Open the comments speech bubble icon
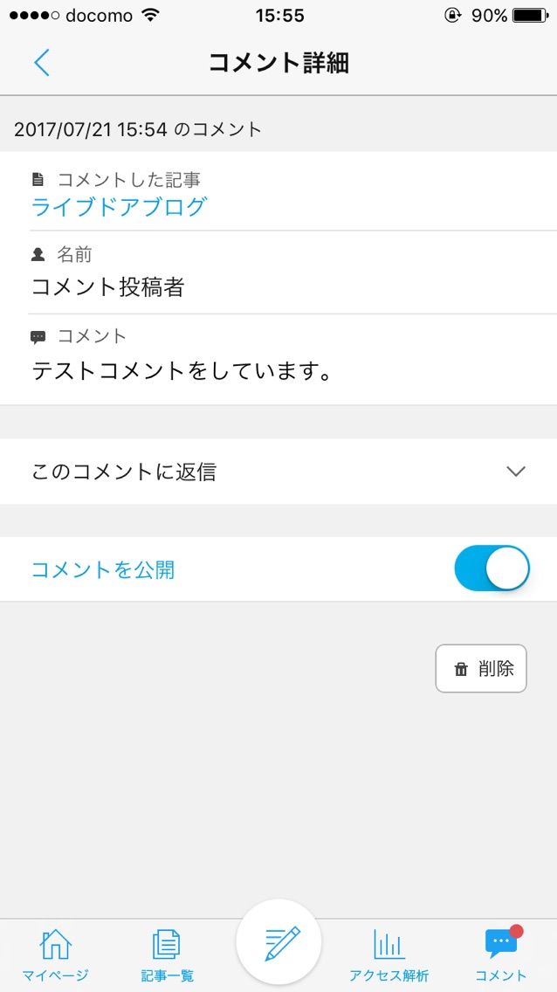This screenshot has height=992, width=557. click(x=500, y=943)
